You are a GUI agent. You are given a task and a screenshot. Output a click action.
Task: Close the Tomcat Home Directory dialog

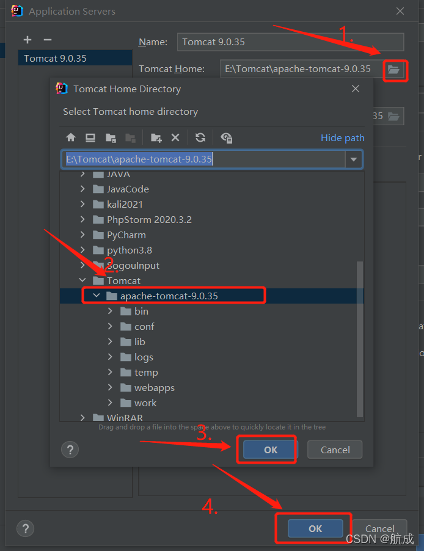click(356, 89)
